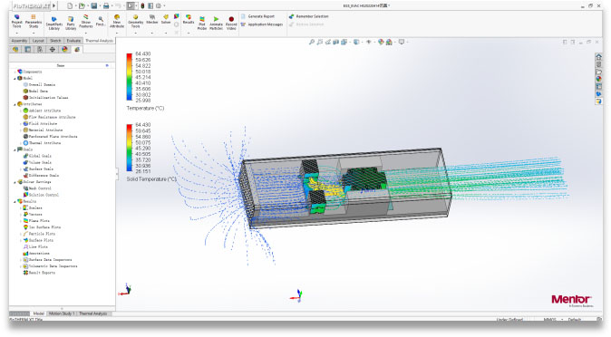Collapse the Model tree node
This screenshot has height=337, width=611.
15,78
